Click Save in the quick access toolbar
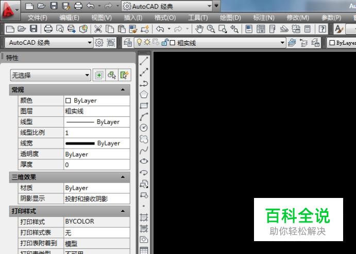356x254 pixels. [x=54, y=6]
